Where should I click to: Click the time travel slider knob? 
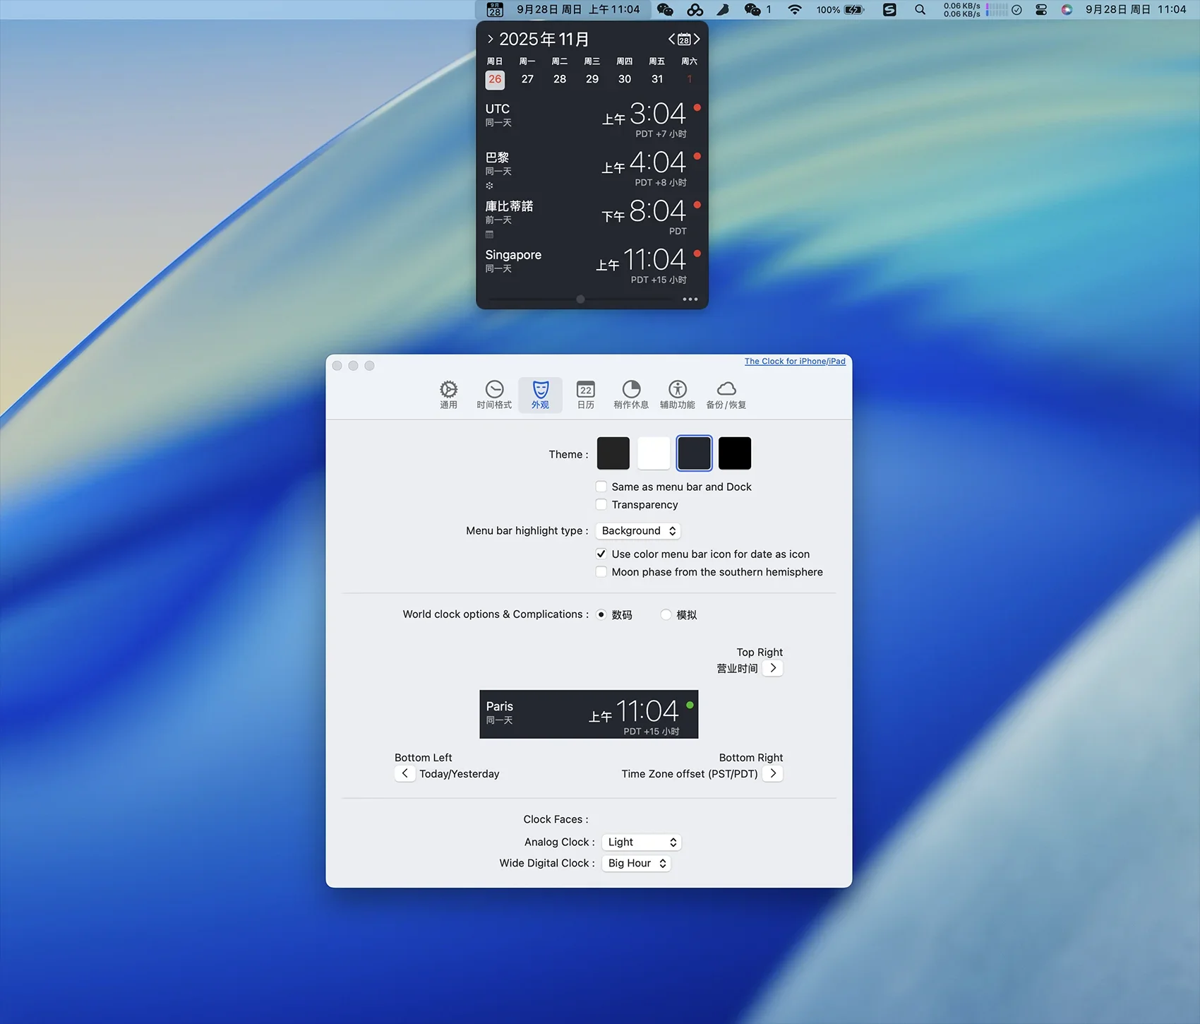coord(580,299)
